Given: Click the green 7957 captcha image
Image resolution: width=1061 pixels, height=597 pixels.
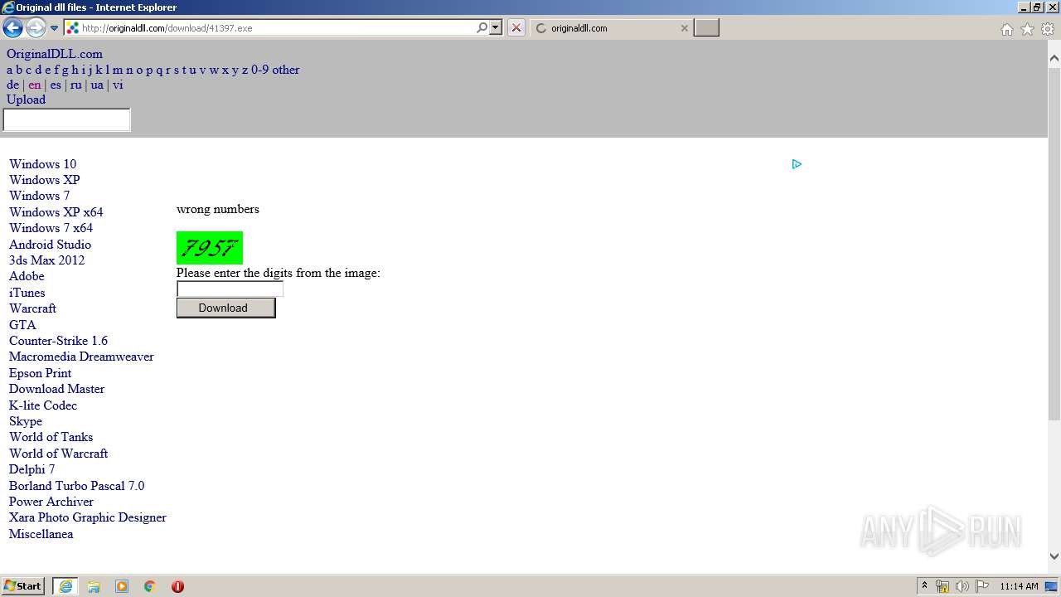Looking at the screenshot, I should (210, 248).
